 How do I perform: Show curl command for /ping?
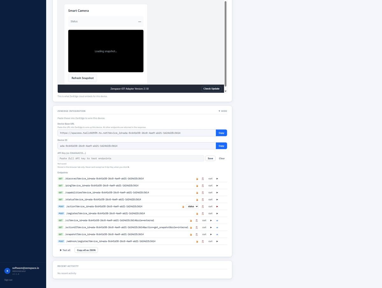click(x=210, y=186)
